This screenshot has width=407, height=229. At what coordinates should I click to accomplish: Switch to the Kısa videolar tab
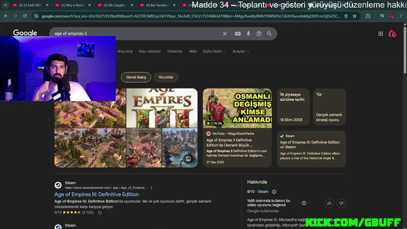click(x=150, y=51)
